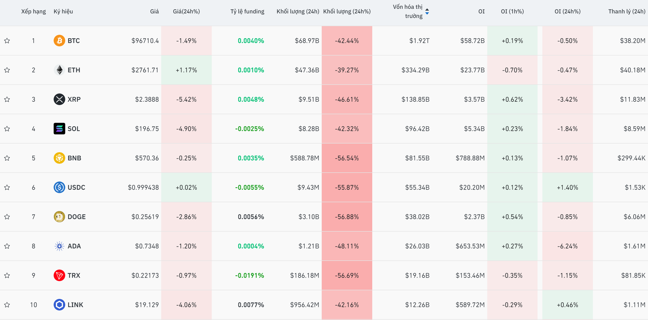
Task: Sort by Khối lượng (24h%) column header
Action: (347, 12)
